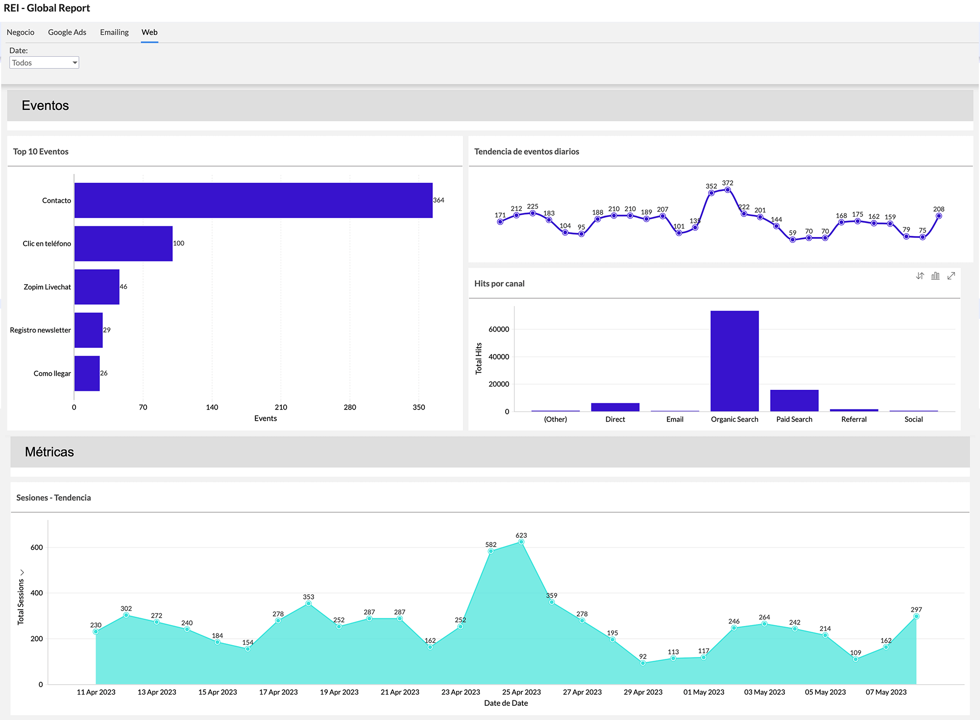
Task: Click the chart type icon on Hits por canal
Action: click(x=935, y=276)
